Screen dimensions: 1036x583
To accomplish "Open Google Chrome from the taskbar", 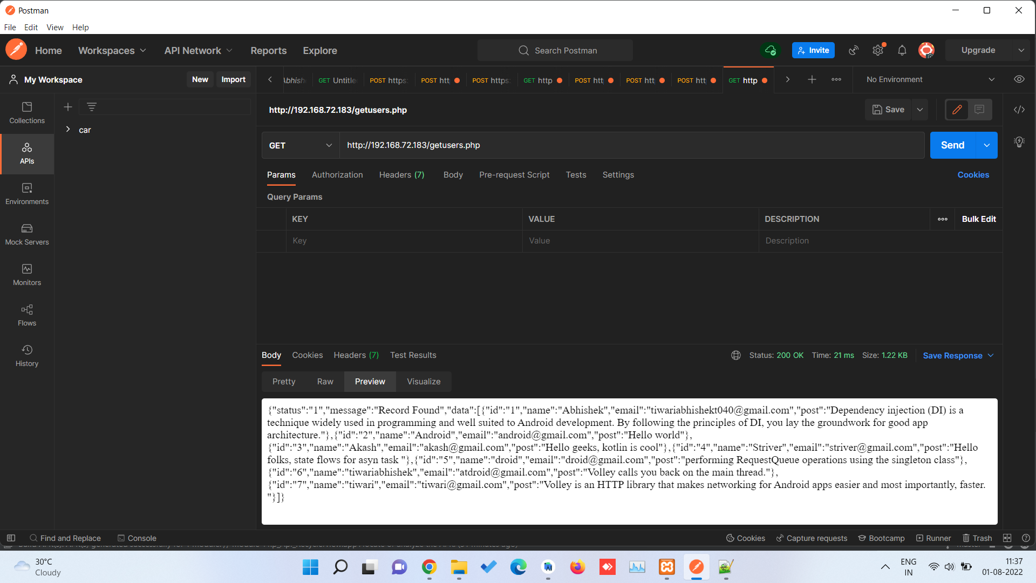I will (x=430, y=567).
